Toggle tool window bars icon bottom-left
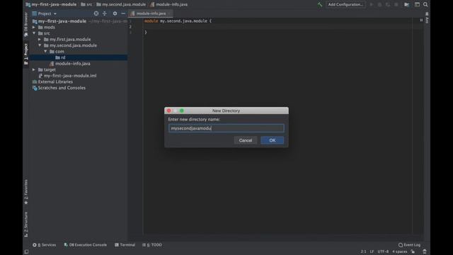 27,252
